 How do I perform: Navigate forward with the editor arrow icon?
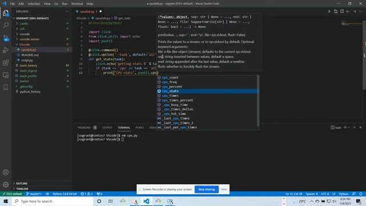(x=355, y=11)
